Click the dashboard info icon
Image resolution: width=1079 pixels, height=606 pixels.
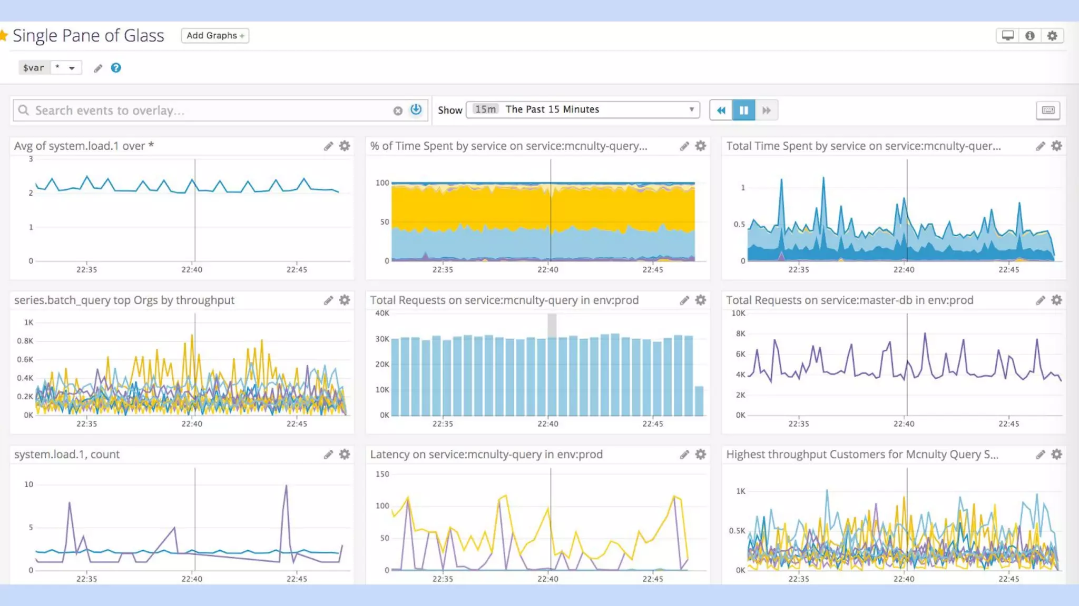[x=1029, y=36]
